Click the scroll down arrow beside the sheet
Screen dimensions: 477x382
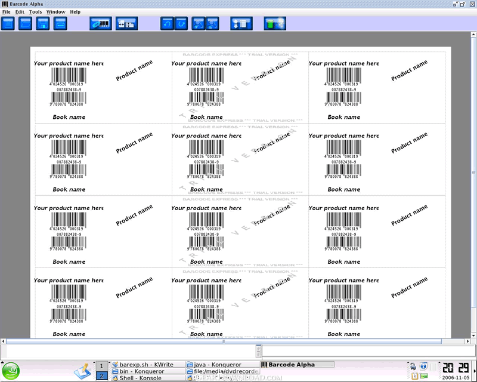(473, 335)
